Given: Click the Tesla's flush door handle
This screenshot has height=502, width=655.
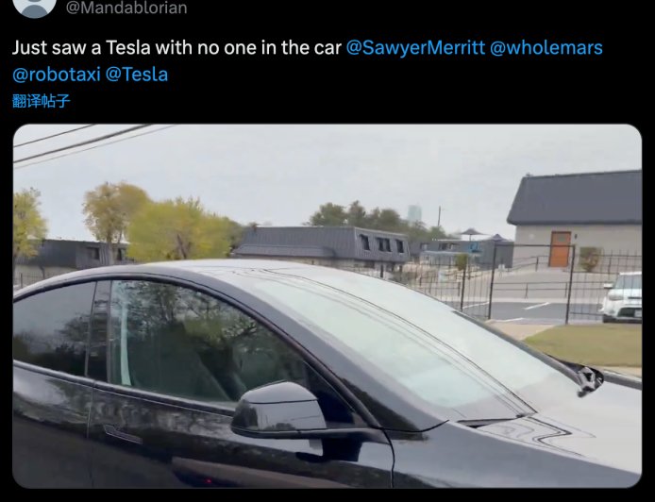Looking at the screenshot, I should point(122,434).
